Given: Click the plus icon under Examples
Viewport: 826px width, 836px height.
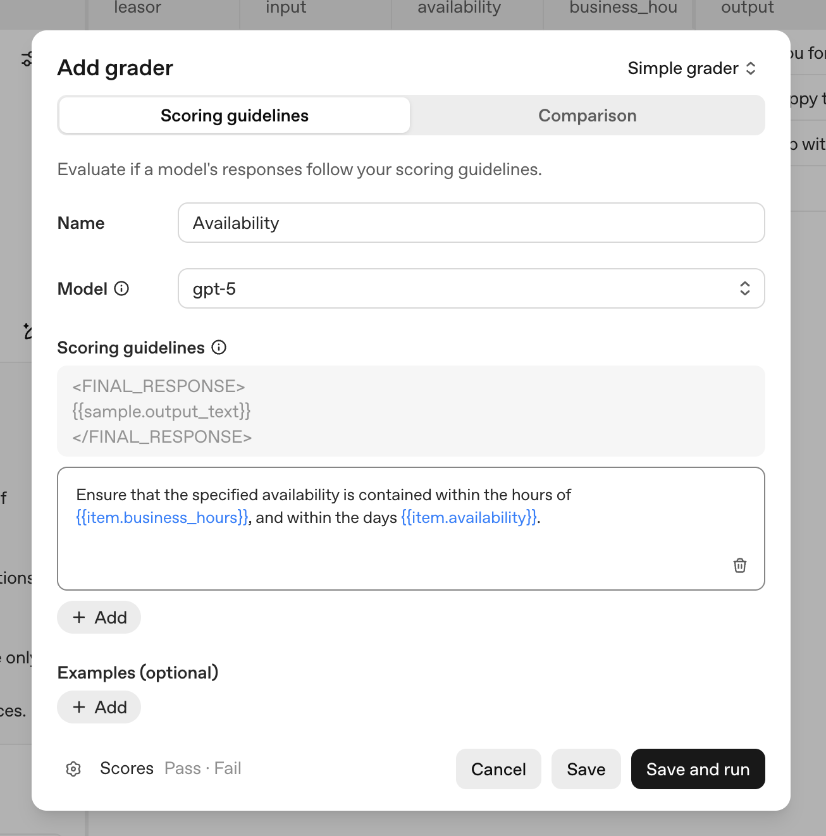Looking at the screenshot, I should coord(78,707).
